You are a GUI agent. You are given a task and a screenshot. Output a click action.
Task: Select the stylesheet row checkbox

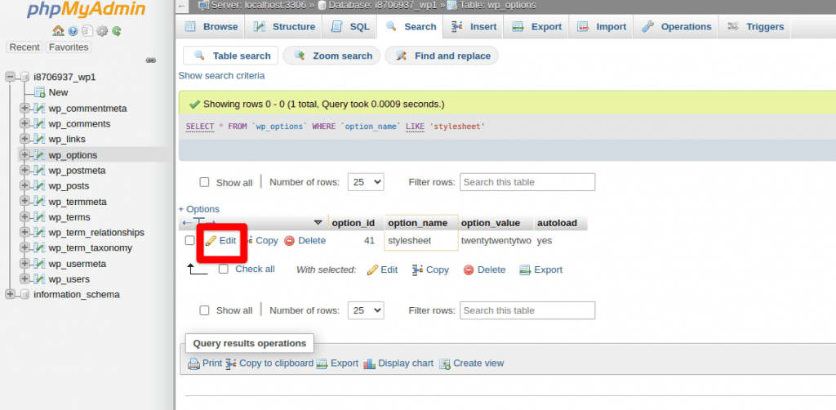[x=190, y=241]
